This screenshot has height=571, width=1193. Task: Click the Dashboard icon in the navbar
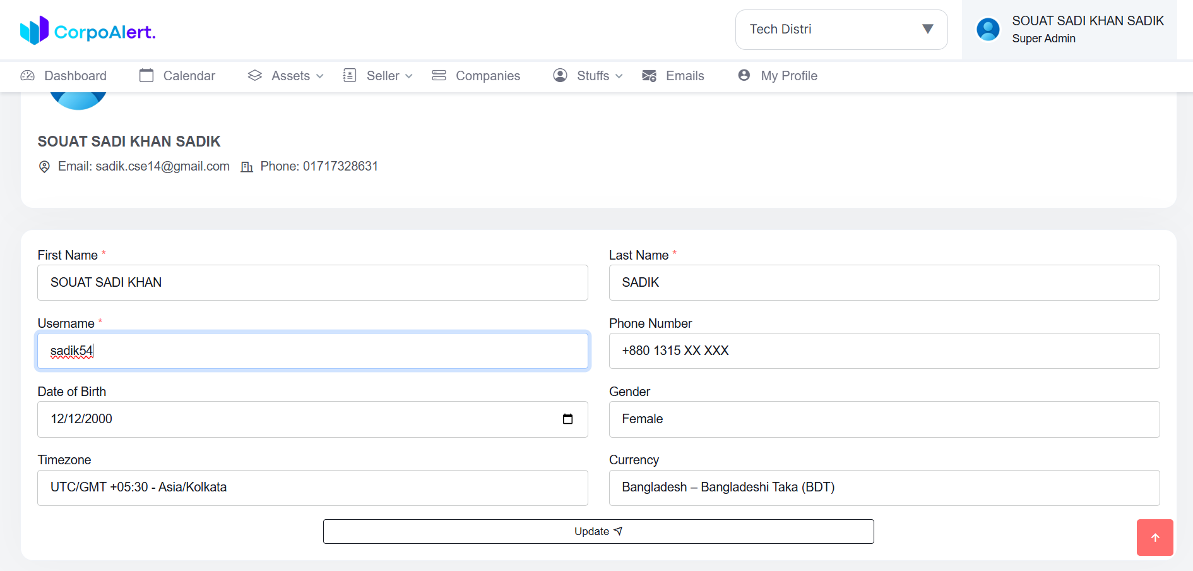[x=28, y=76]
